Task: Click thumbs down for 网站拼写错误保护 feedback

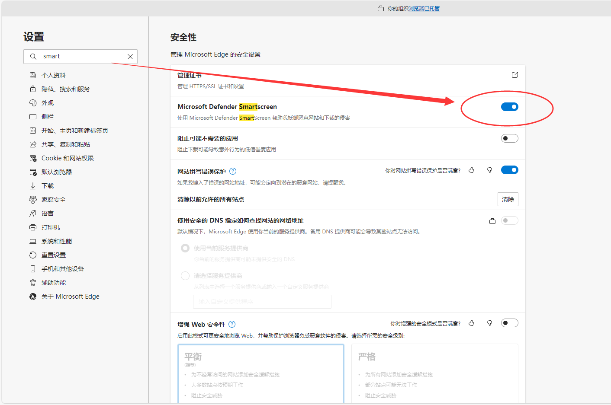Action: coord(489,170)
